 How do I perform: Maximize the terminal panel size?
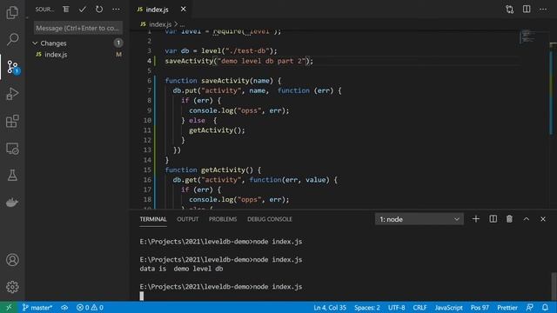coord(526,219)
